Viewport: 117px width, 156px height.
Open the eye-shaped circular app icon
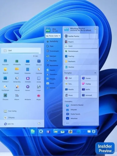(39, 69)
